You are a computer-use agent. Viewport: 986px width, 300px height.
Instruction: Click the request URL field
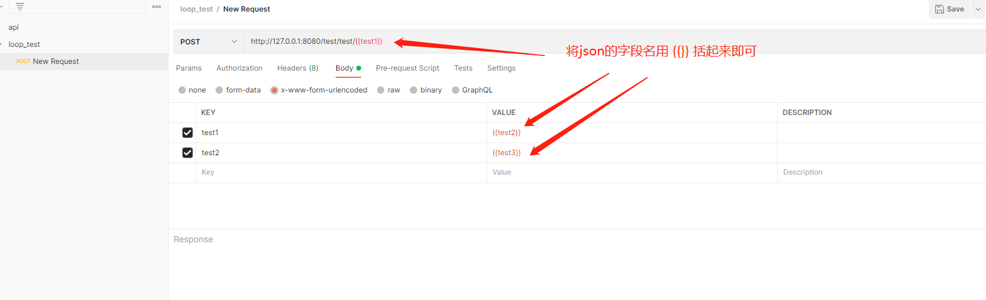pyautogui.click(x=614, y=41)
